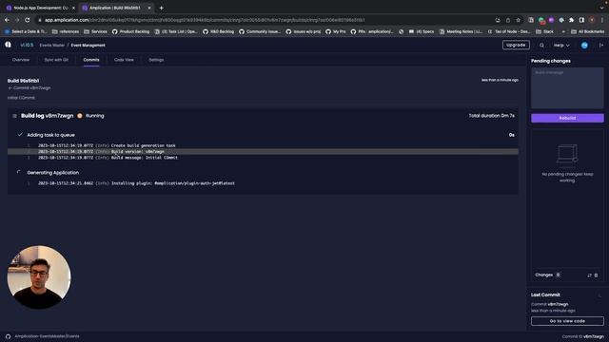Open the Settings tab
This screenshot has width=609, height=342.
pos(156,60)
